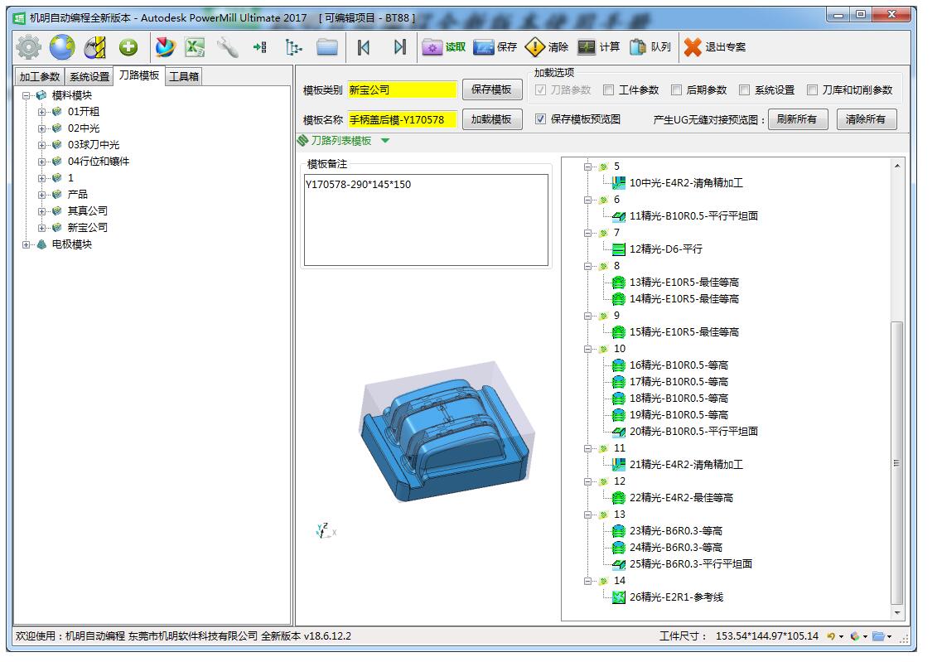Click the 模板备注 text area
Viewport: 937px width, 662px height.
pyautogui.click(x=426, y=220)
